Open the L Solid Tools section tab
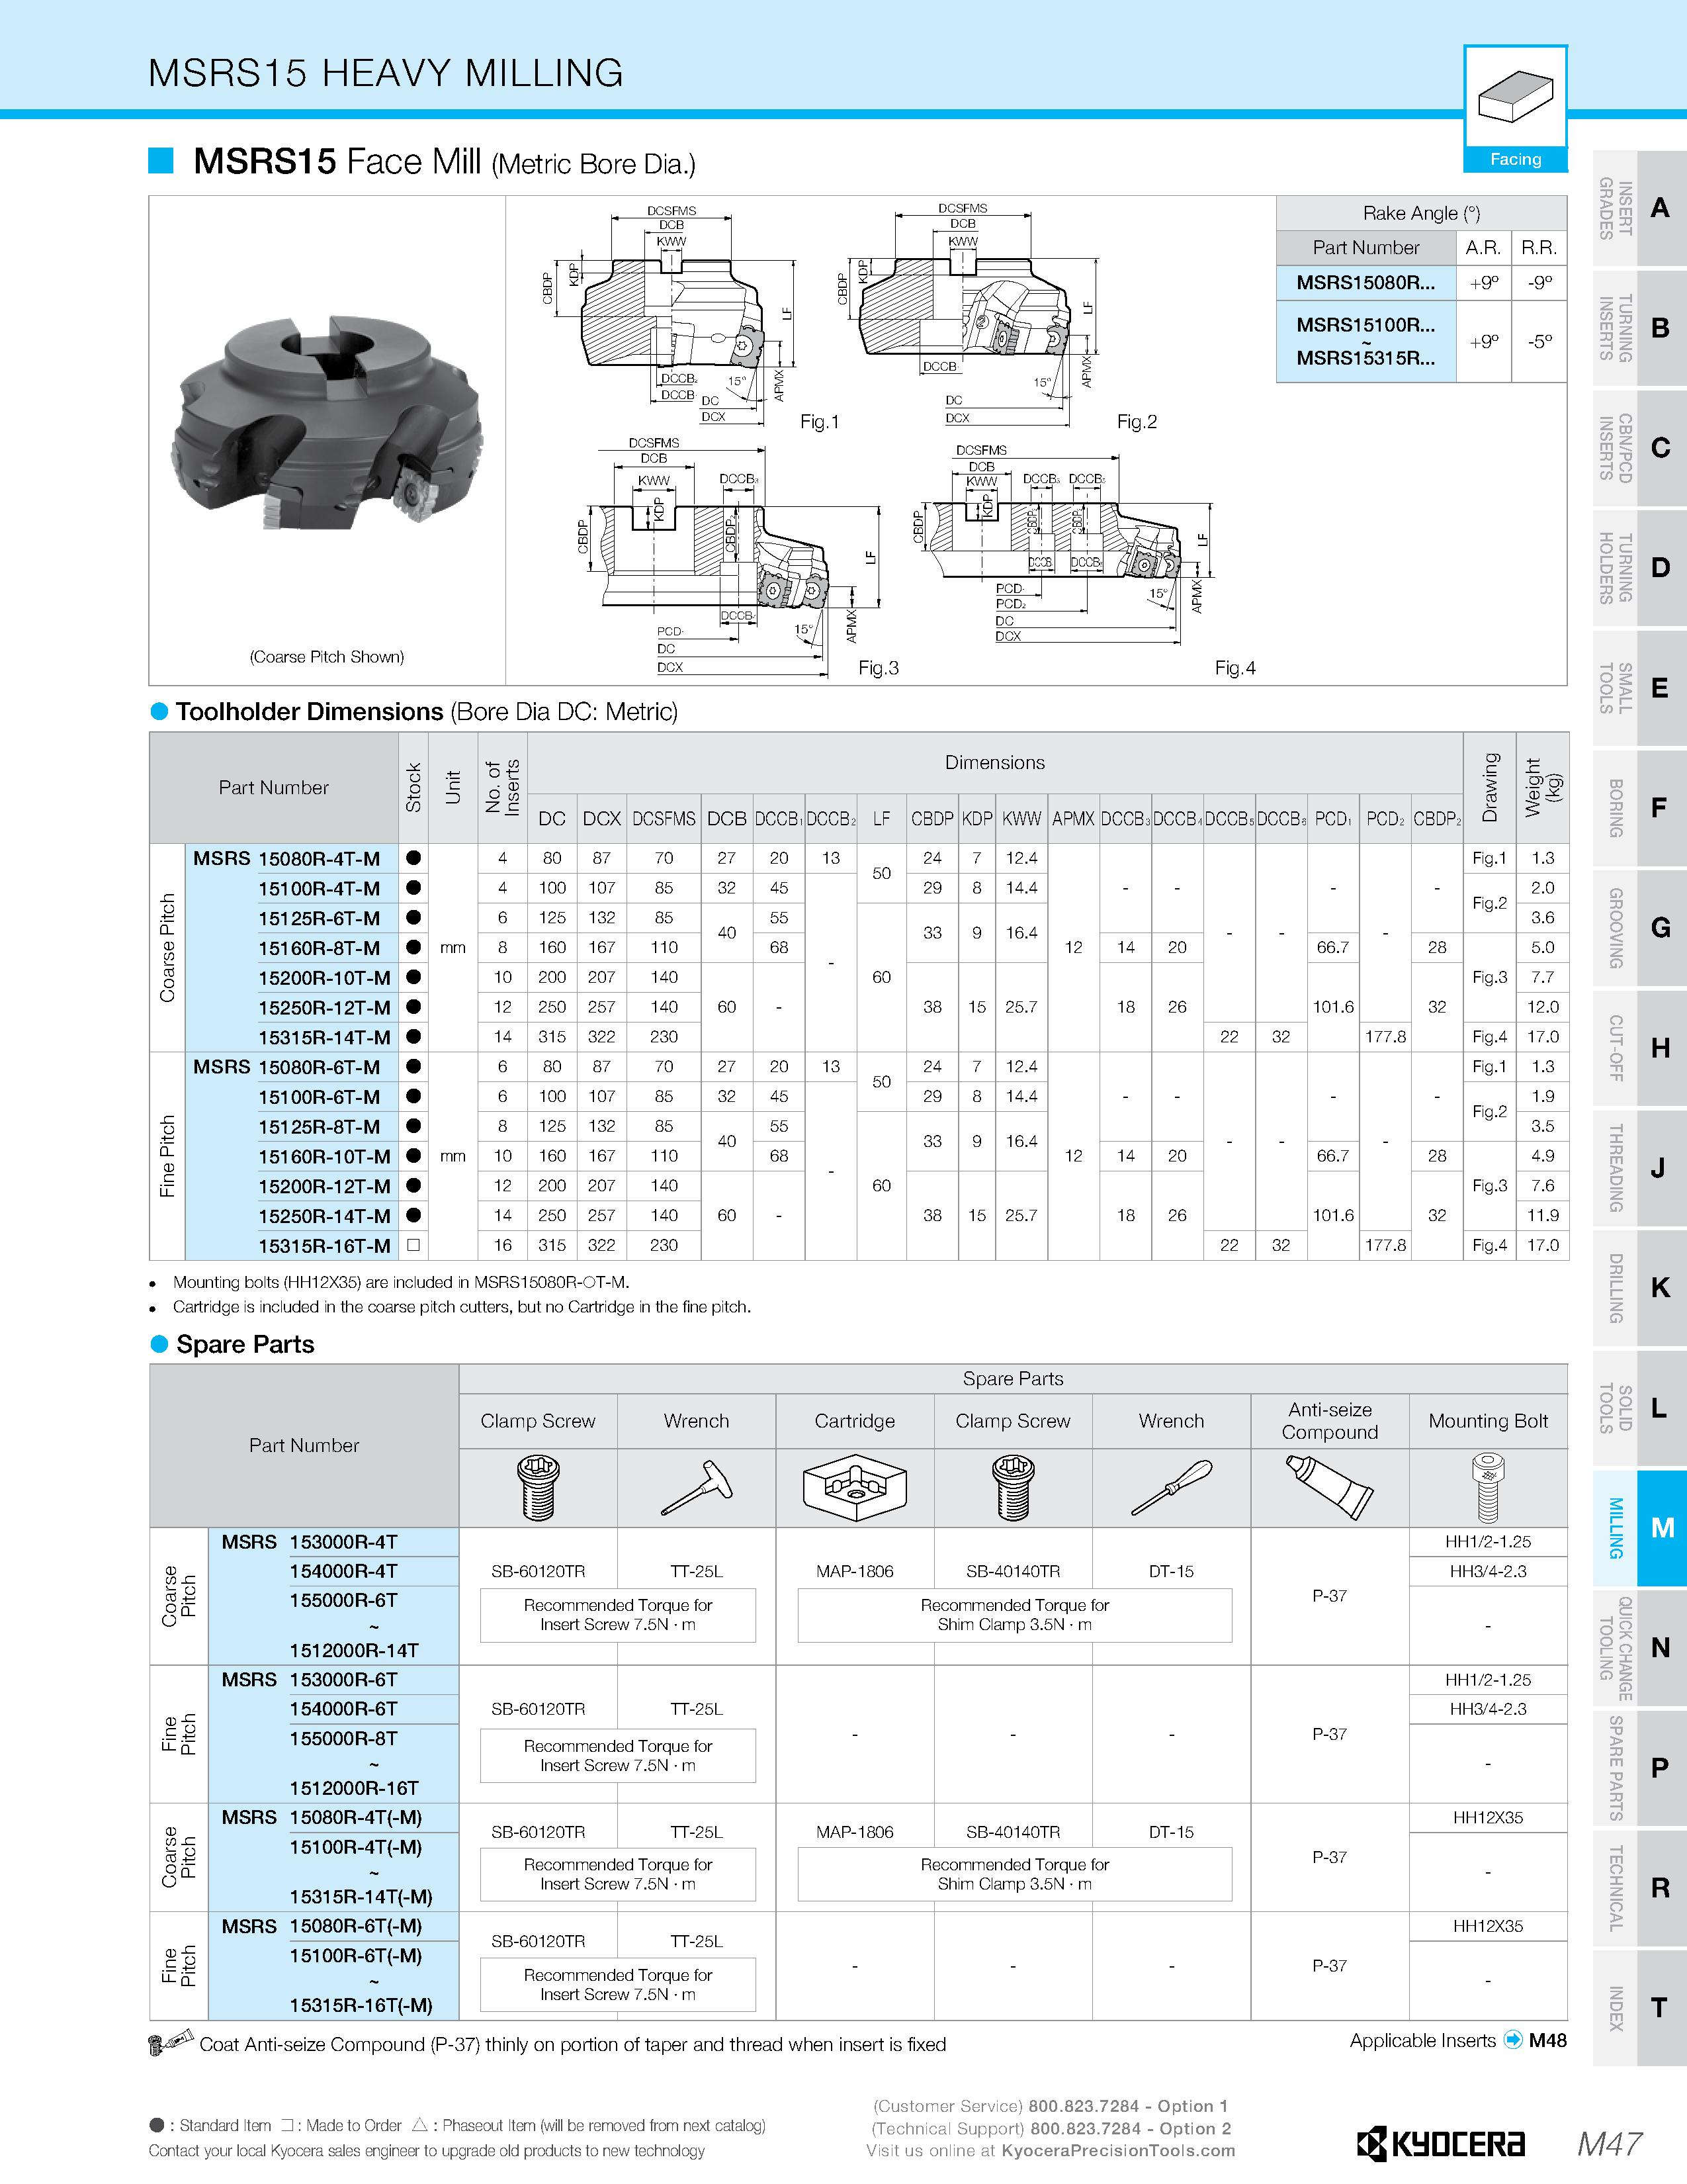Screen dimensions: 1687x2184 (1639, 1408)
